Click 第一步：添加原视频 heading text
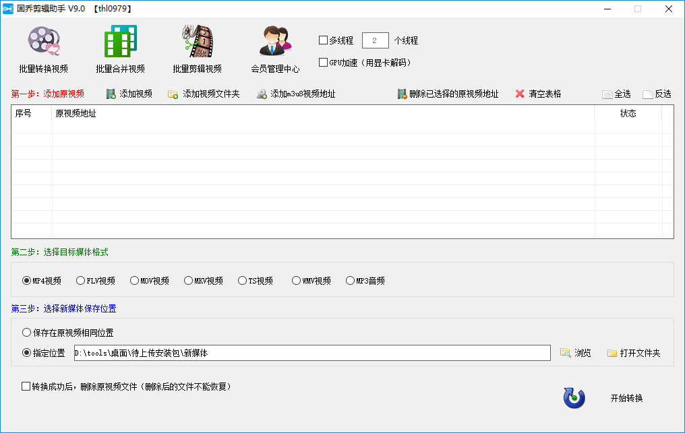The image size is (685, 433). [x=48, y=94]
